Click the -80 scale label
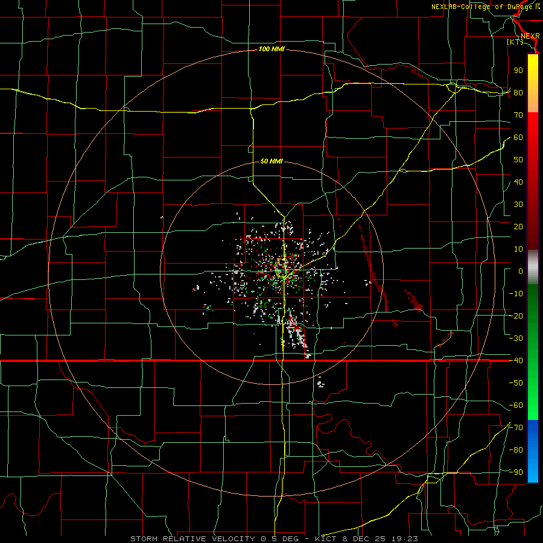The height and width of the screenshot is (543, 543). pyautogui.click(x=516, y=450)
